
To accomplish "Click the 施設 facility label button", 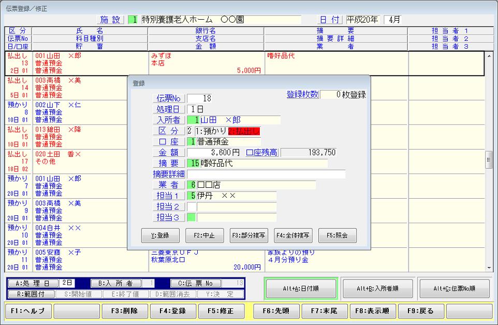I will coord(111,20).
